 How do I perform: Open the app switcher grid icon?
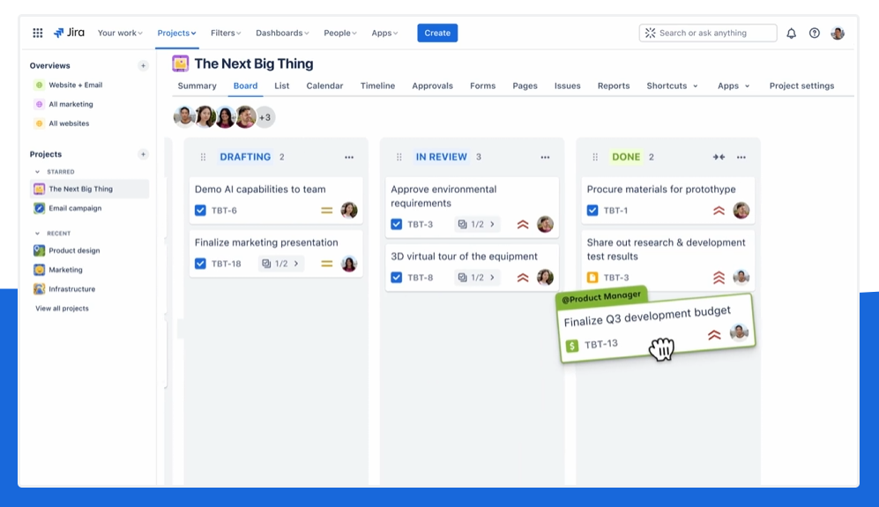[38, 34]
